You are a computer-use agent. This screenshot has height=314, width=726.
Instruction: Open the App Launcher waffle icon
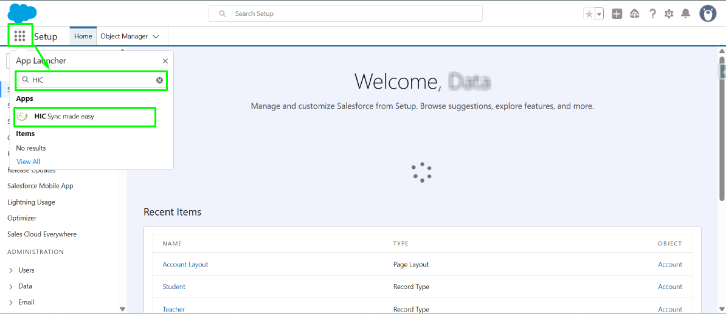[x=19, y=36]
